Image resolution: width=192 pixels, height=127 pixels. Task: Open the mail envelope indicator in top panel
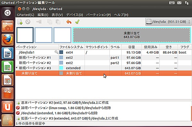179,3
